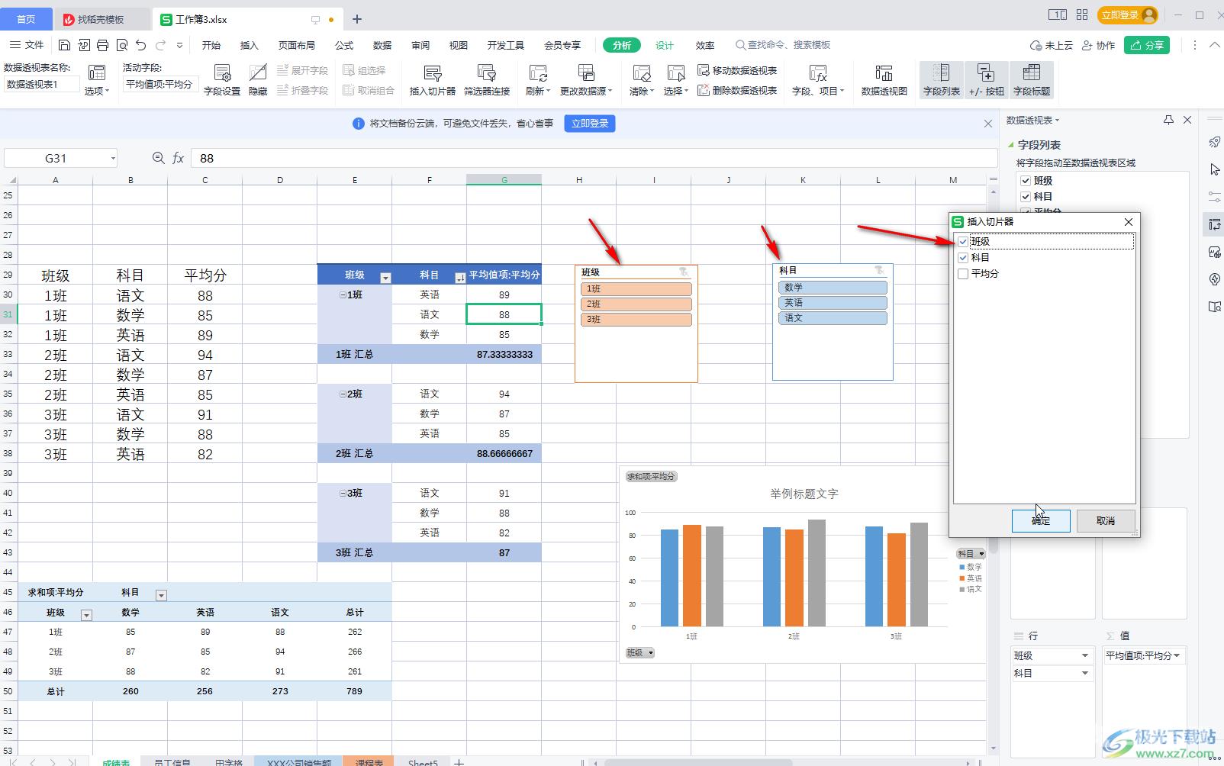Click the Hide (隐藏) field icon
1224x766 pixels.
[258, 80]
